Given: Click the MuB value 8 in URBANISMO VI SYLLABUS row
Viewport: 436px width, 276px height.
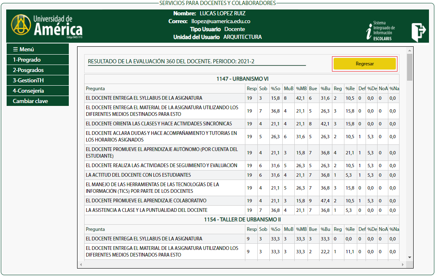Looking at the screenshot, I should (x=285, y=98).
